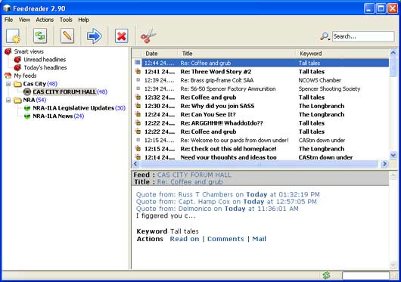
Task: Click 'Quote from: Delmonico' link
Action: (x=217, y=209)
